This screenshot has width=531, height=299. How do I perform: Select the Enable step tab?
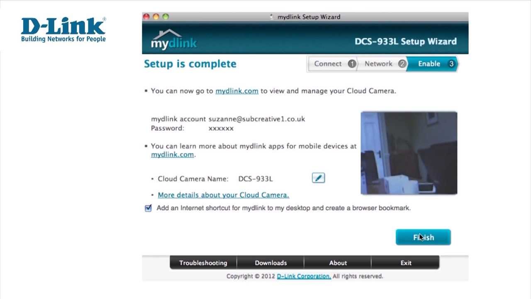pyautogui.click(x=432, y=64)
